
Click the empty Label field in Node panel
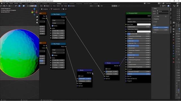pyautogui.click(x=162, y=13)
